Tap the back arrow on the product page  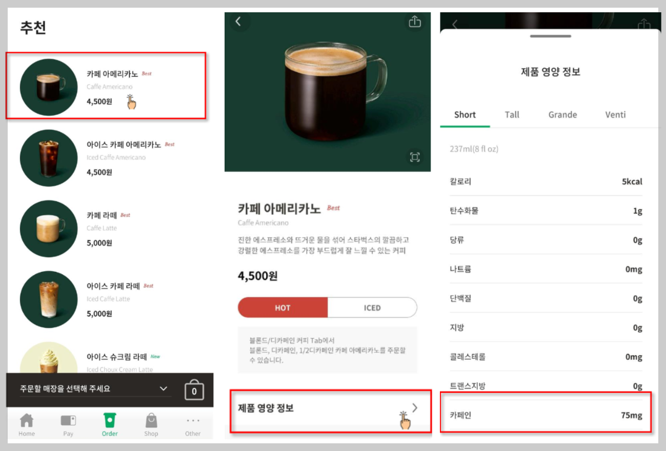(x=238, y=22)
